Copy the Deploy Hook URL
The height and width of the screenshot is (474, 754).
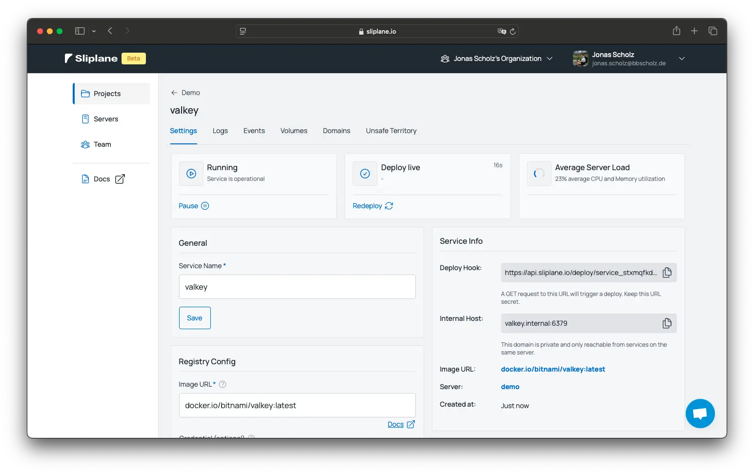[667, 273]
